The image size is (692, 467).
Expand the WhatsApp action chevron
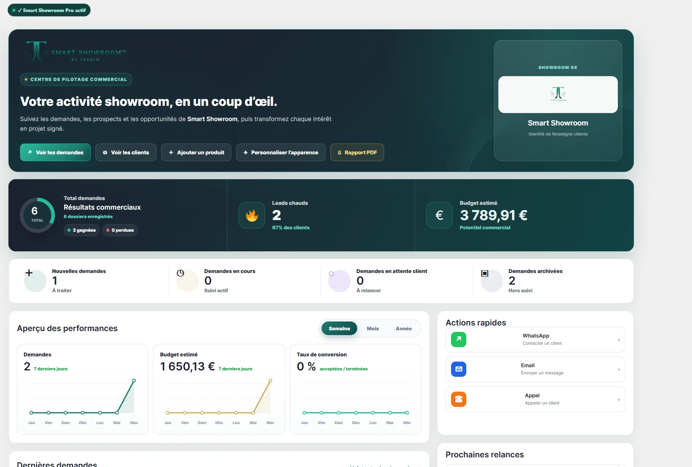click(619, 340)
